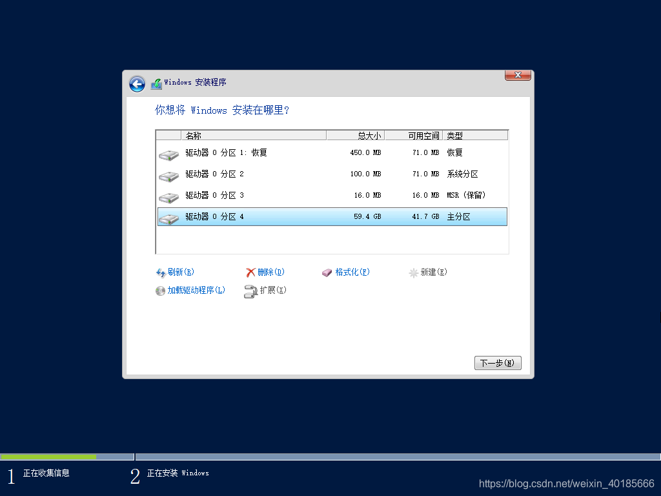661x496 pixels.
Task: Click the 100.0 MB total size cell
Action: pos(365,174)
